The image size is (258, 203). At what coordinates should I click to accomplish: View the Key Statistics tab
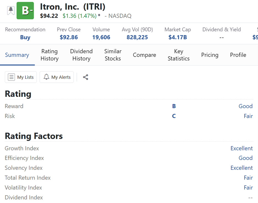179,55
